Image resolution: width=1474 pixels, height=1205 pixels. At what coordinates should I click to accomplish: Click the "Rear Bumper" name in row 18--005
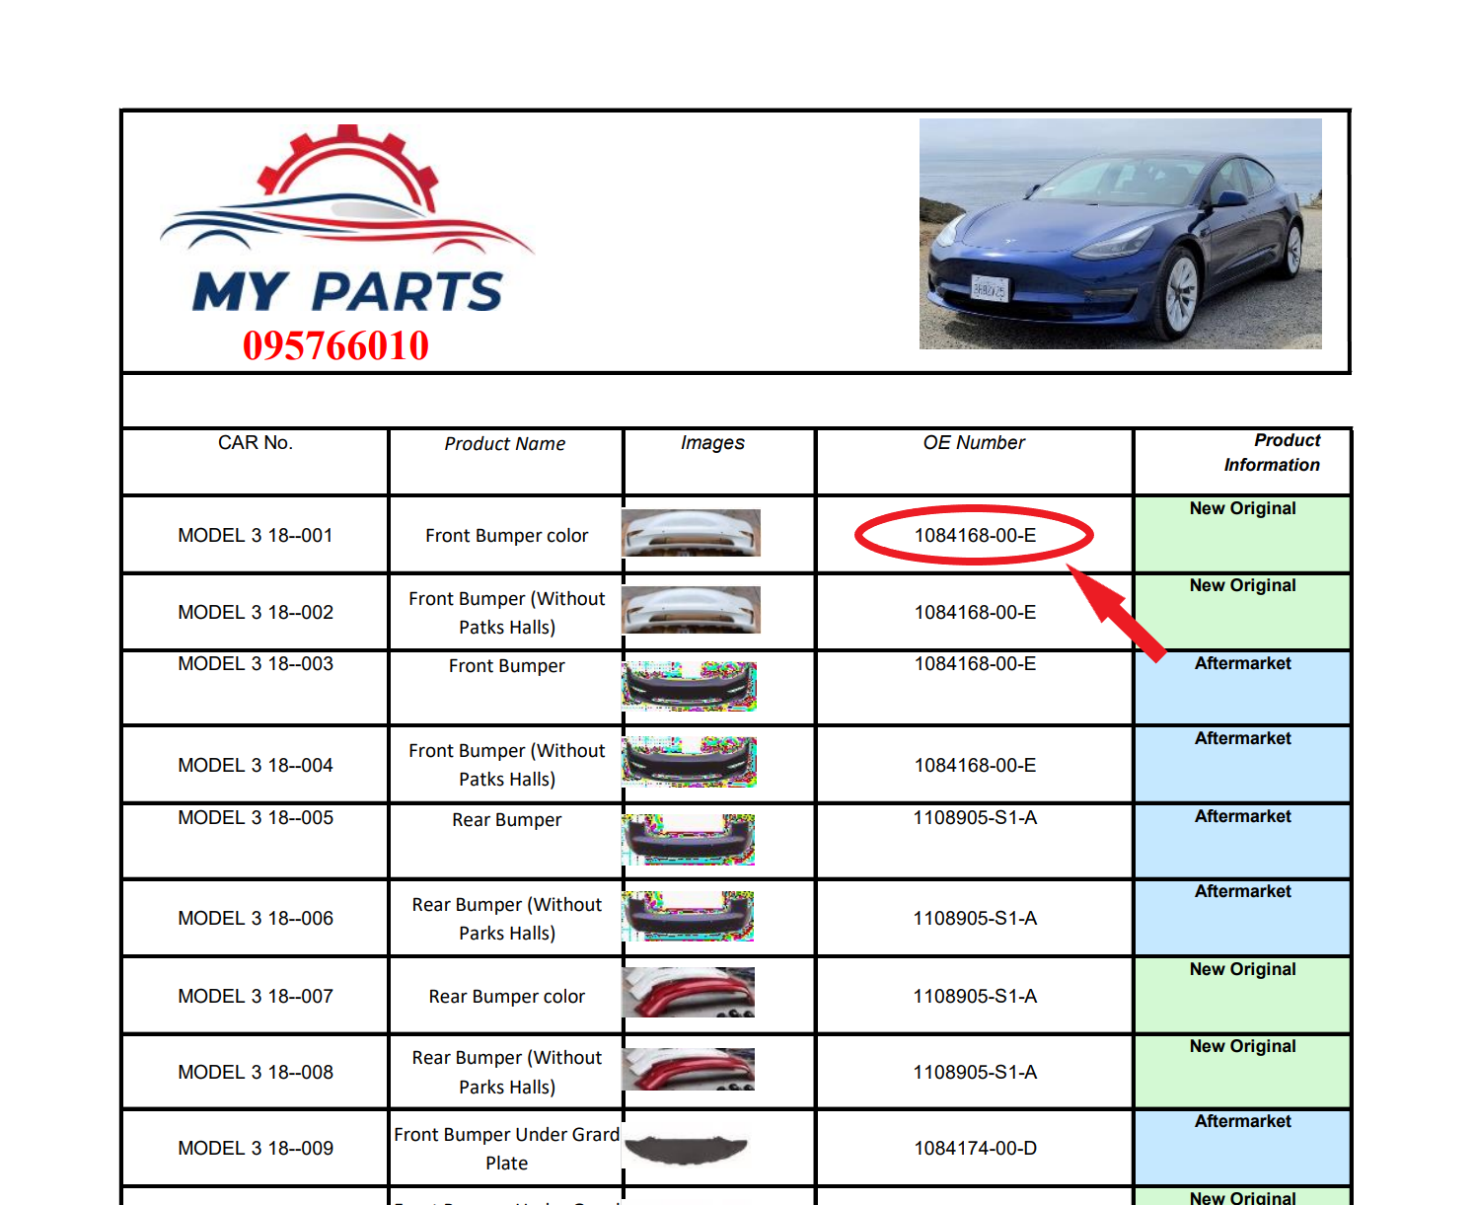[507, 820]
